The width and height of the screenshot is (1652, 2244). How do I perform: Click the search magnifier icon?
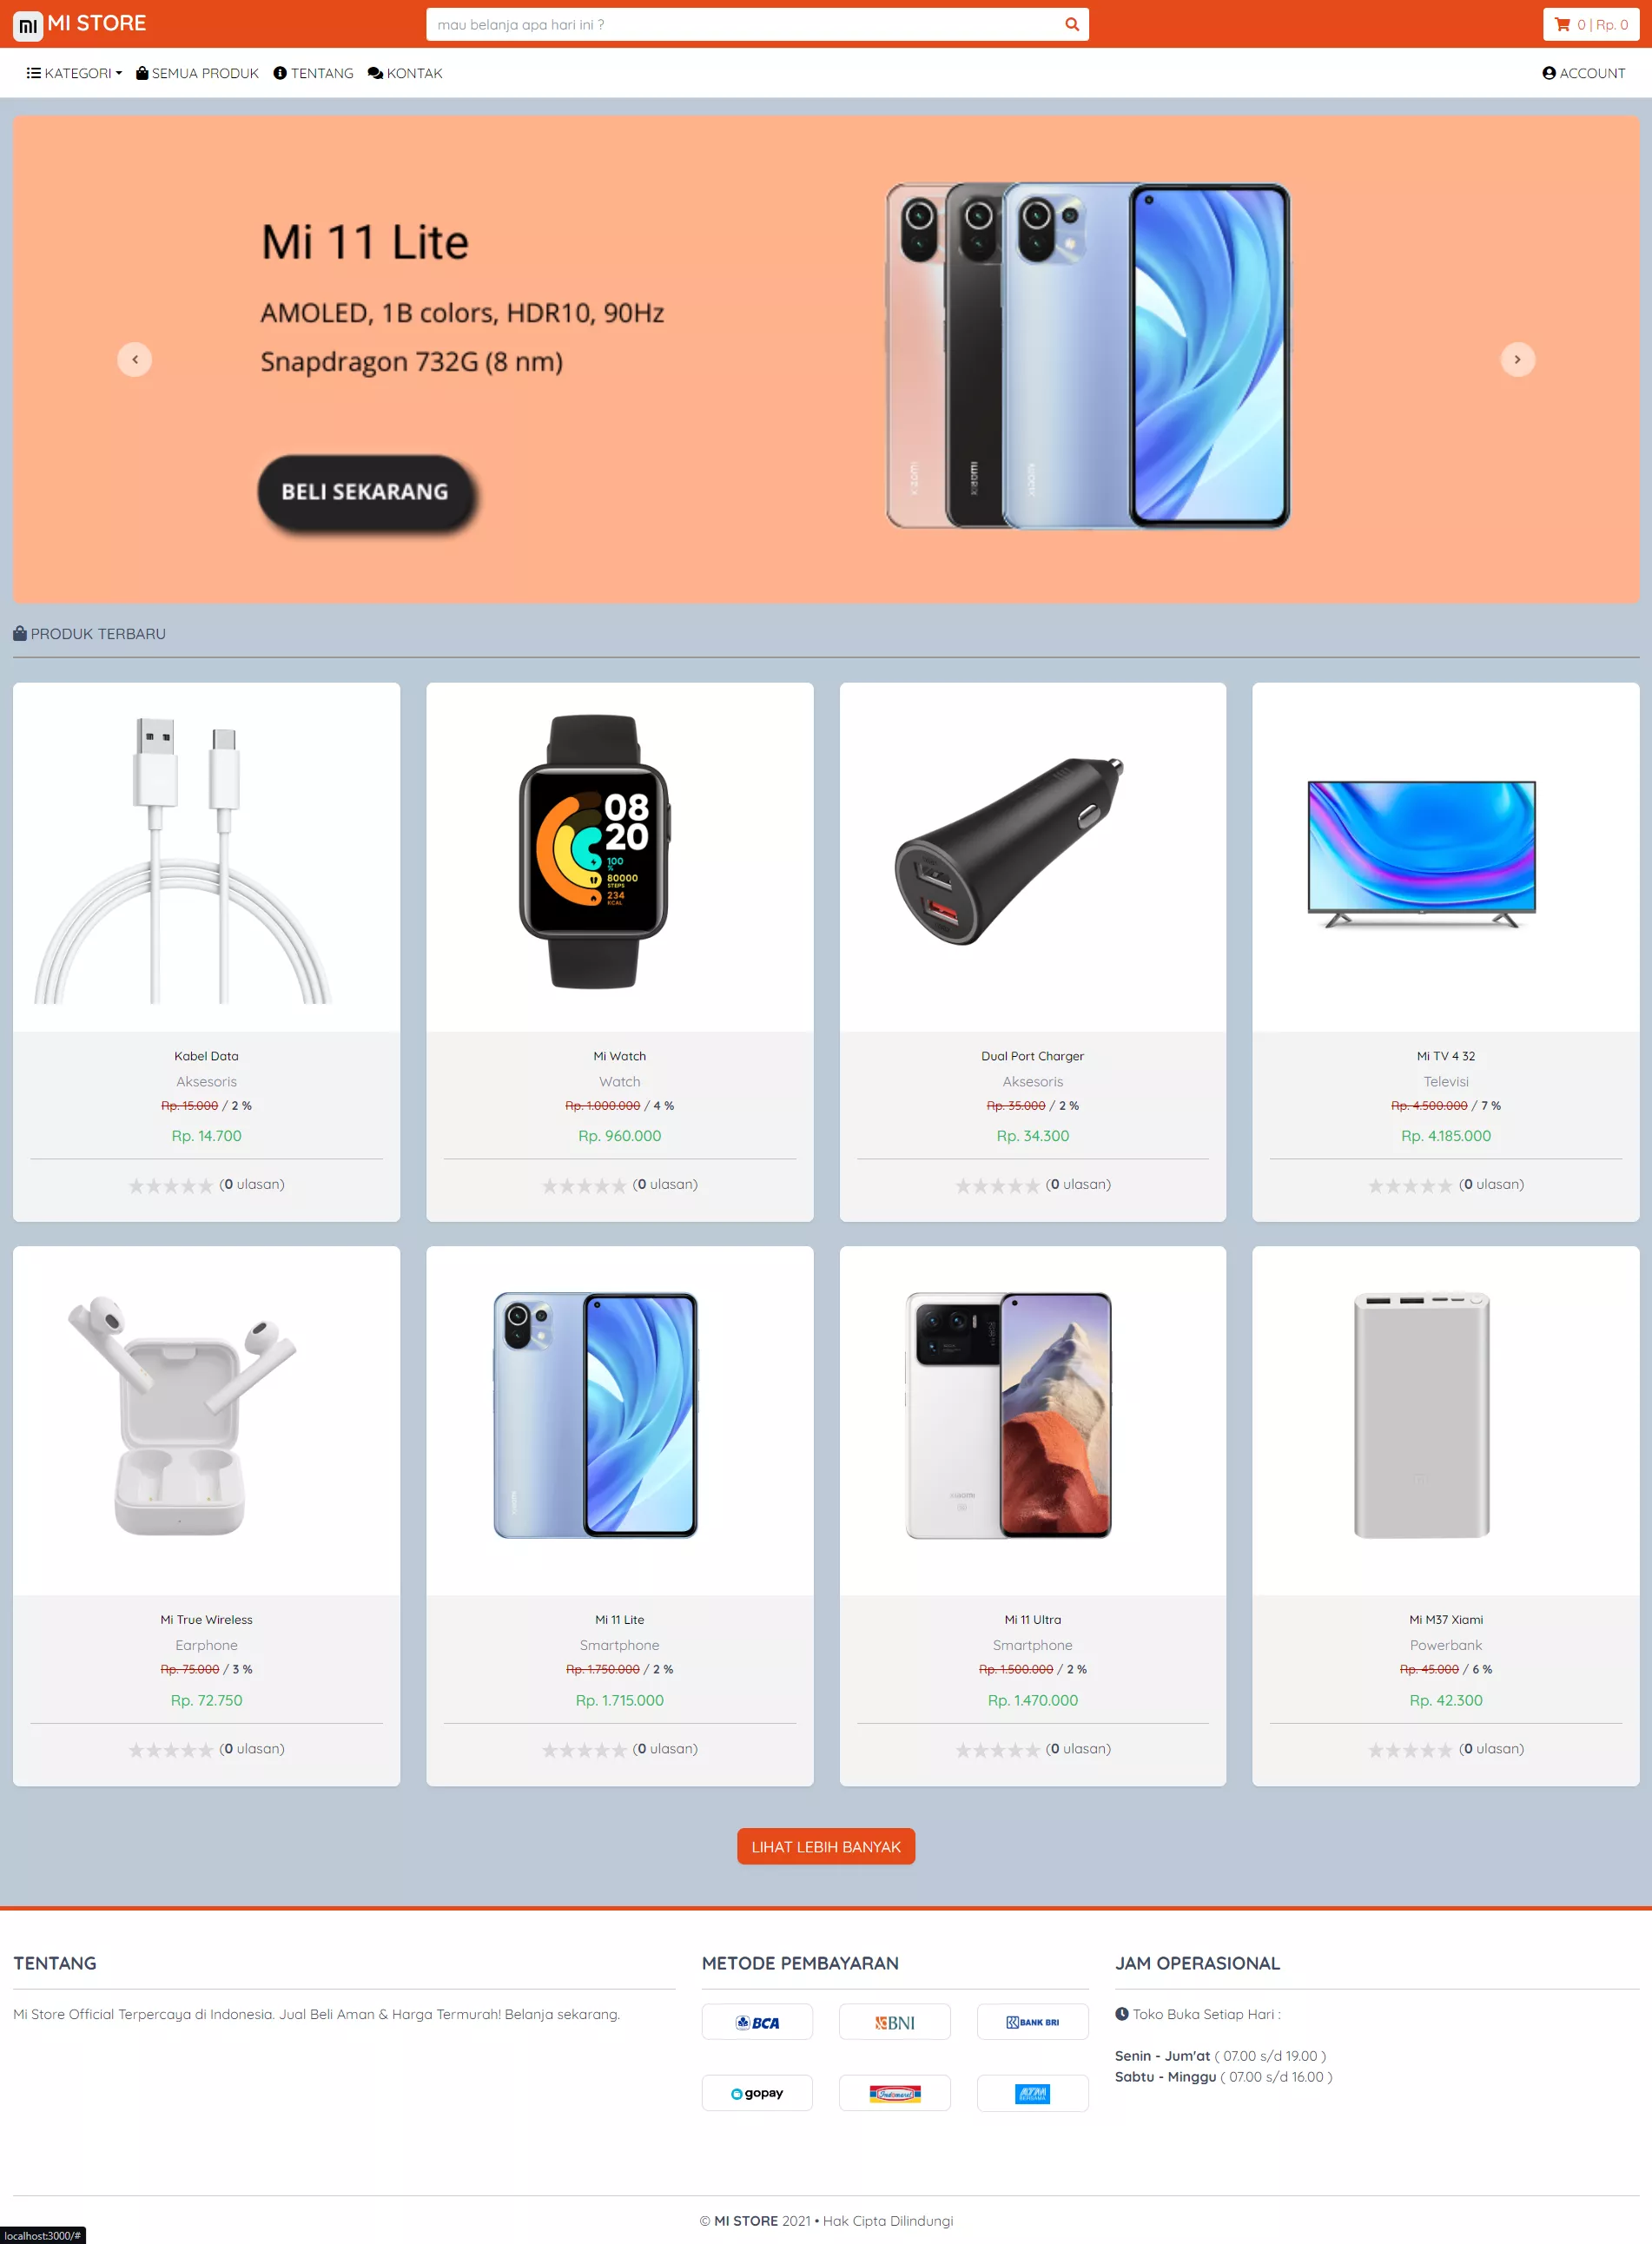(1071, 24)
